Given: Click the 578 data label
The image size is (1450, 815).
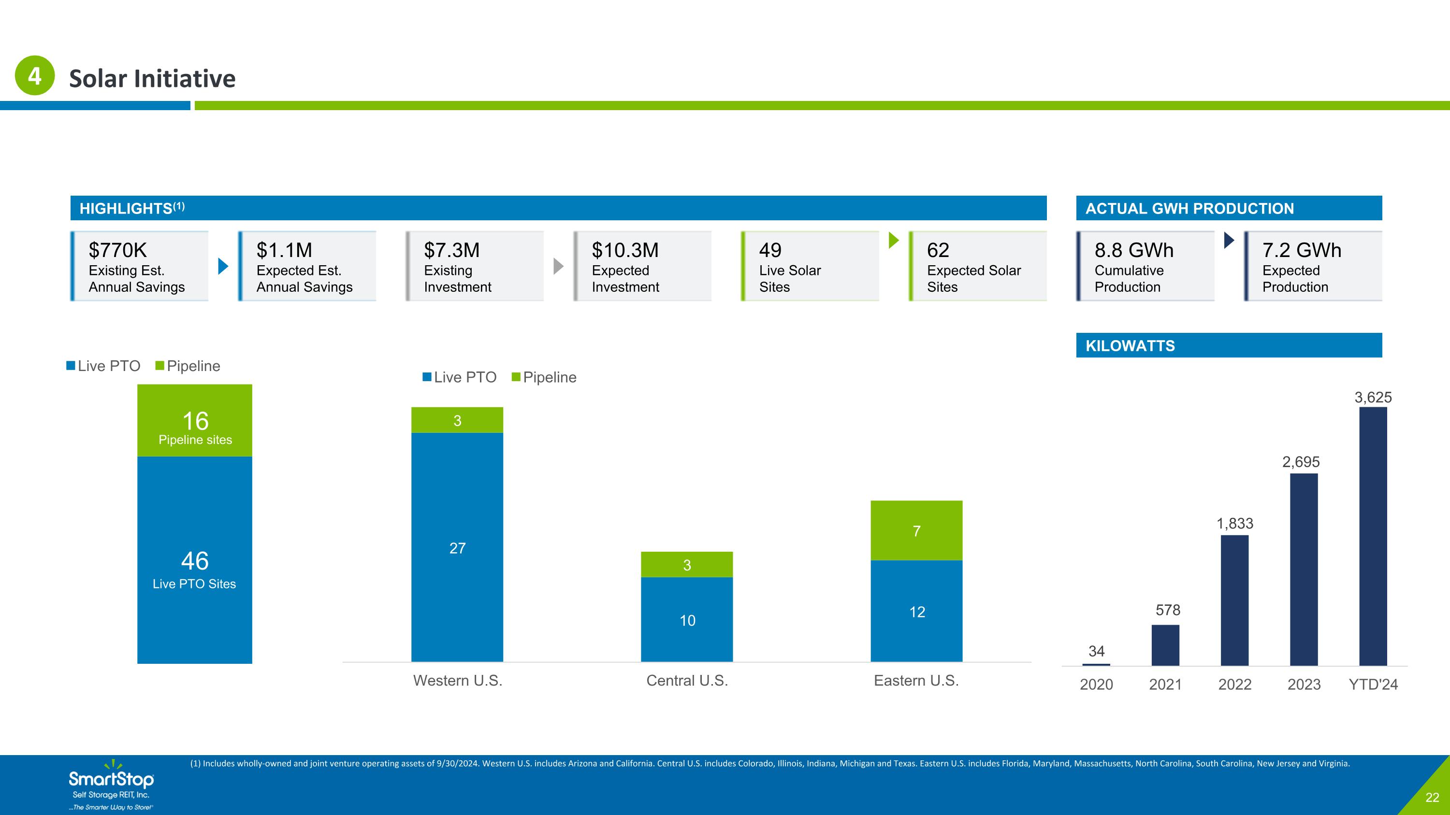Looking at the screenshot, I should tap(1167, 610).
